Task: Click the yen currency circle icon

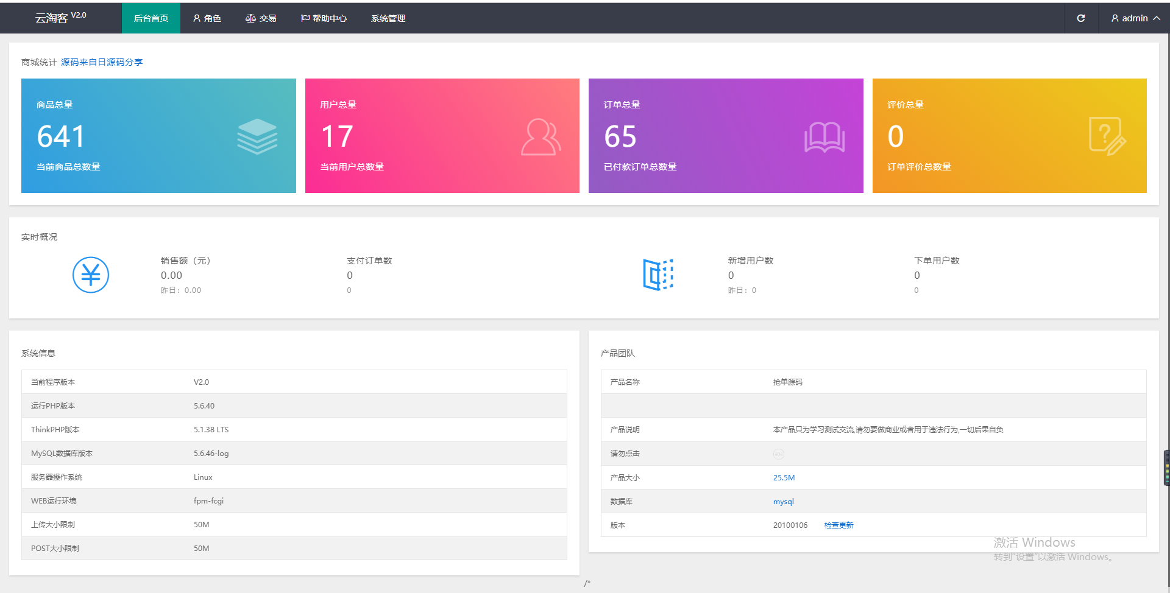Action: point(91,275)
